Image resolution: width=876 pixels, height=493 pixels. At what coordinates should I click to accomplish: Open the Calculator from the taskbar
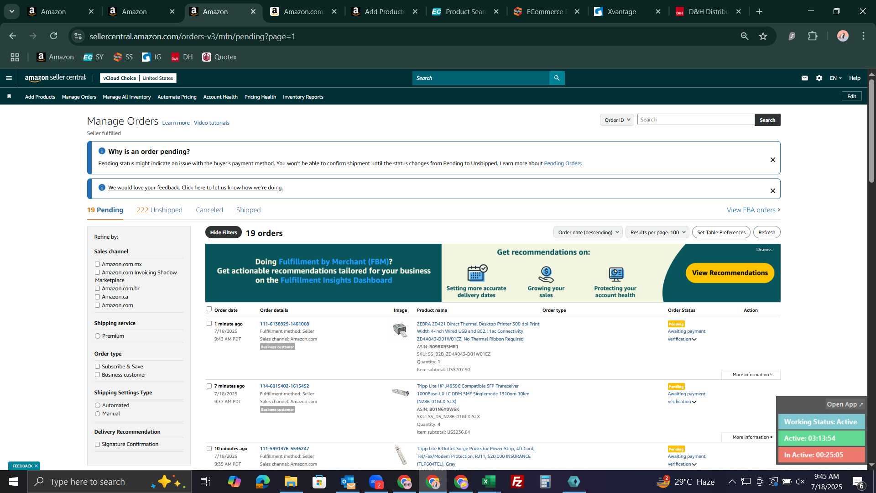[546, 482]
